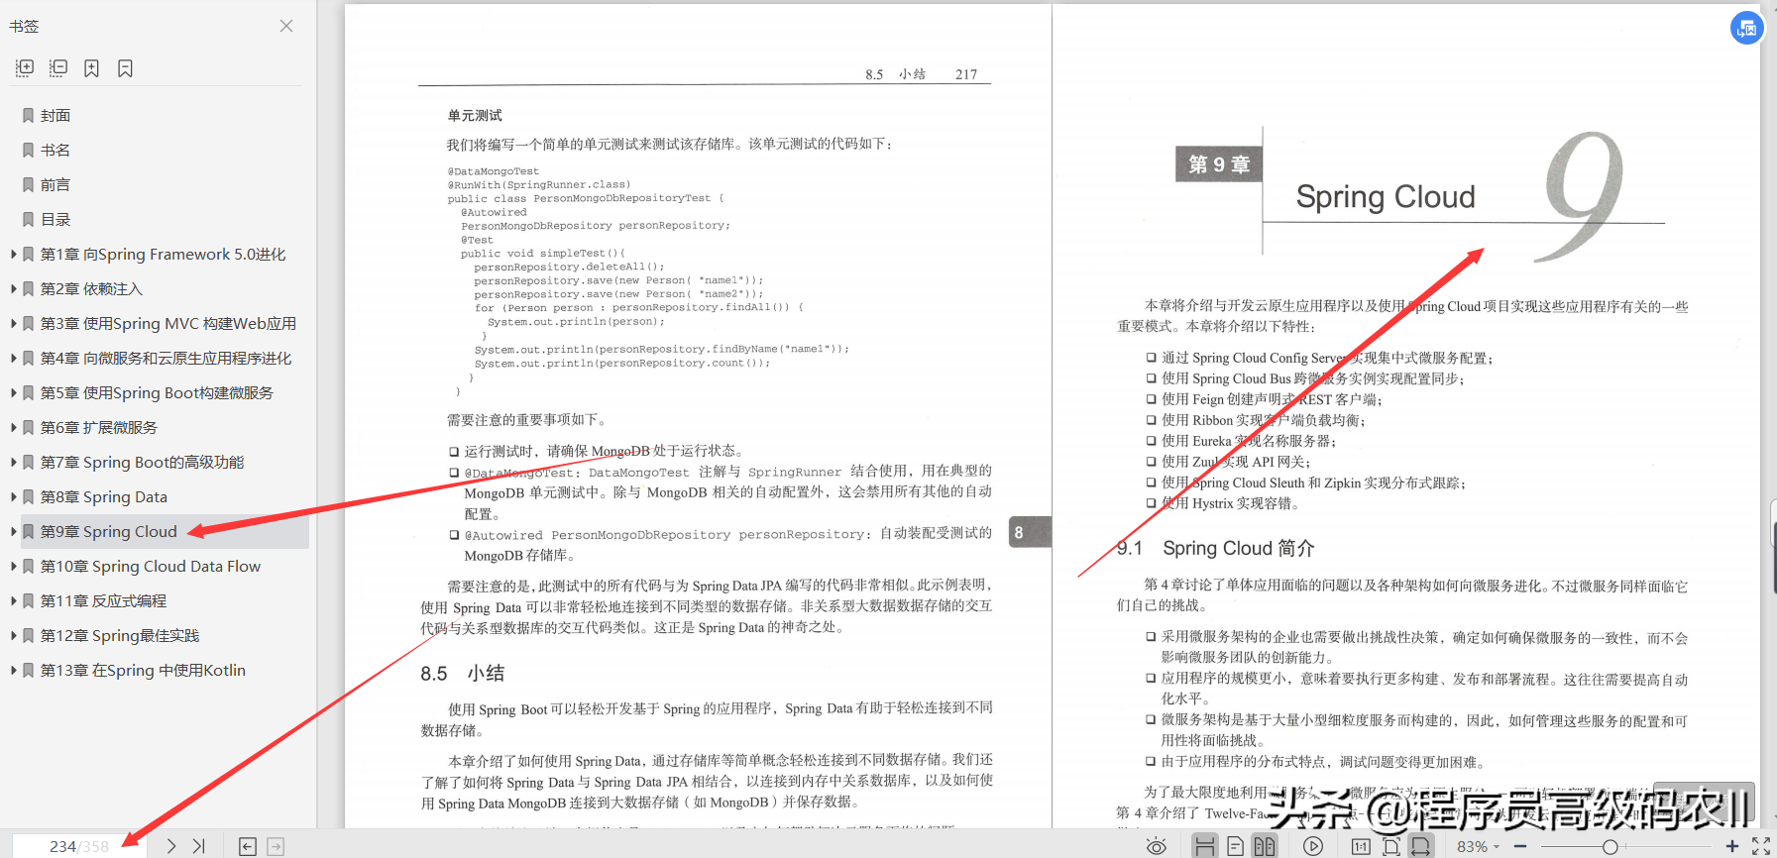Expand 第11章 反应式编程 bookmark
Viewport: 1777px width, 858px height.
[13, 600]
